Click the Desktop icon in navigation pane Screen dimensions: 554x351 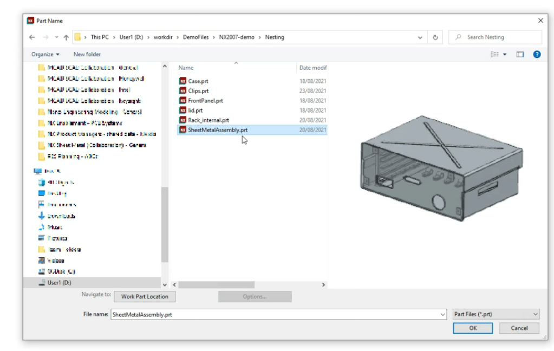42,193
